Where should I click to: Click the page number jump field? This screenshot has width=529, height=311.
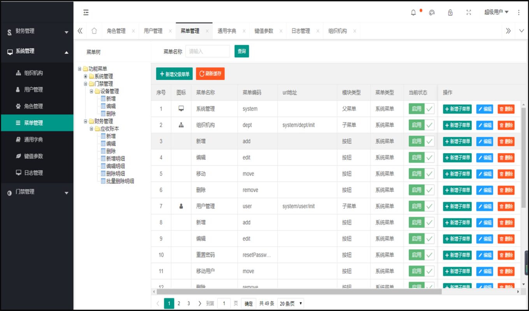point(224,304)
